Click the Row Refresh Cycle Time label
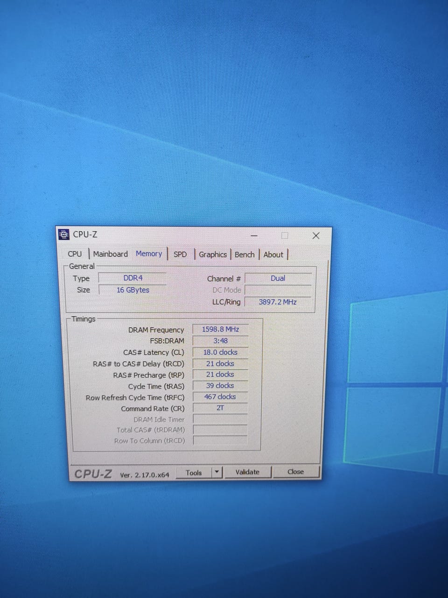 (135, 398)
